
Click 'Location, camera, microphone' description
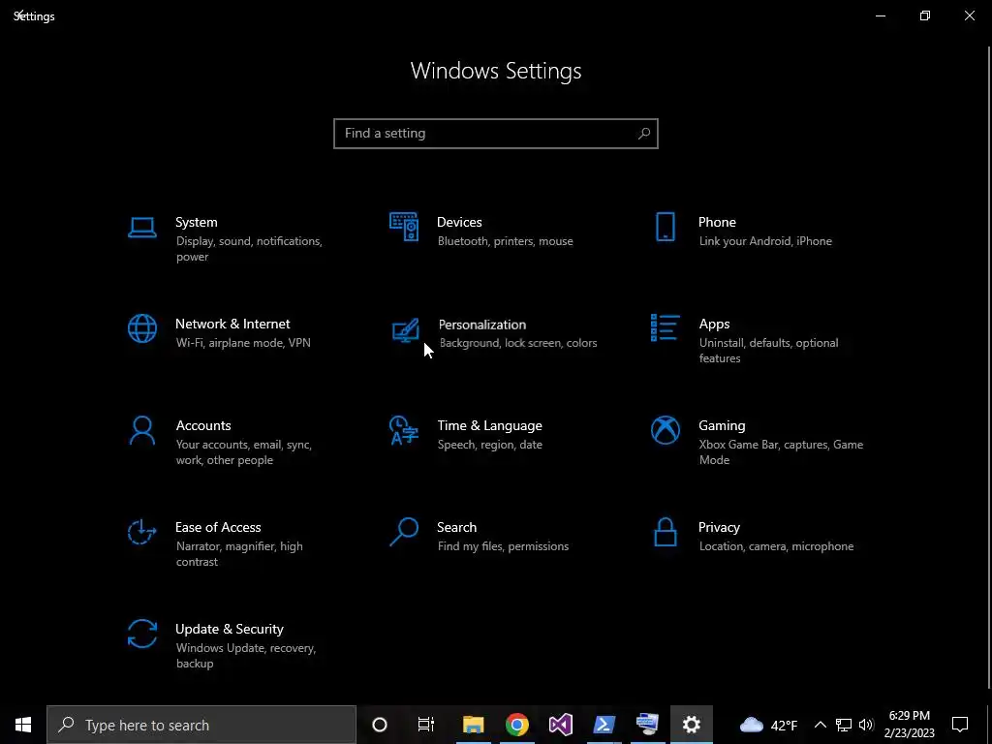(776, 546)
